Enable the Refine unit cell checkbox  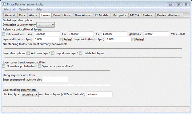(x=4, y=34)
